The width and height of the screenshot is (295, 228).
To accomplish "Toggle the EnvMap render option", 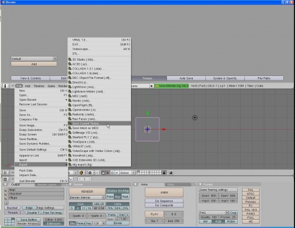I will (123, 191).
